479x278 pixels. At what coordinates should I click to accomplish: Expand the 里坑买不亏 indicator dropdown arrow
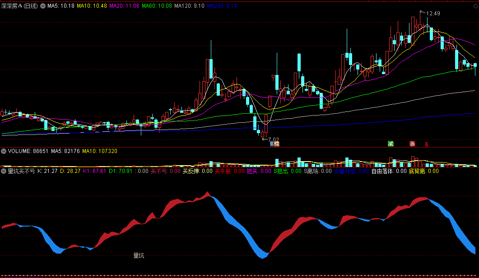pos(4,171)
